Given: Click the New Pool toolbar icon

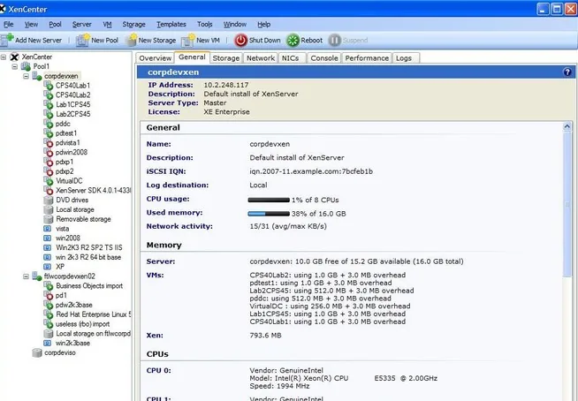Looking at the screenshot, I should click(x=83, y=40).
